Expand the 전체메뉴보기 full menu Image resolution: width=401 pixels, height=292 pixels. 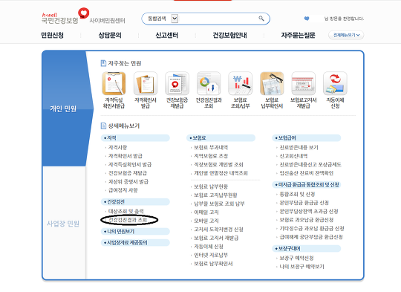click(x=346, y=35)
